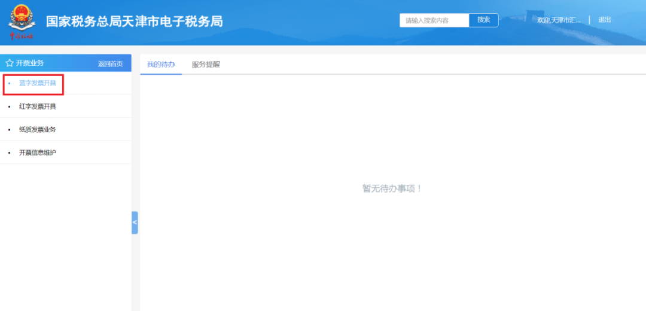Focus the 请输入搜索内容 search field

434,20
